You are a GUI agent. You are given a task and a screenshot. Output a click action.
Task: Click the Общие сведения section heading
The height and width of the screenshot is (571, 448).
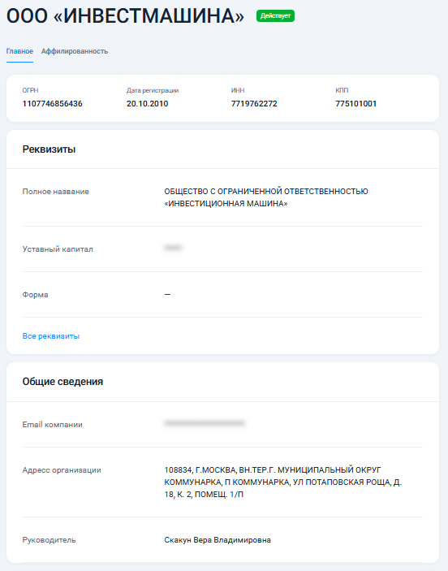[x=62, y=382]
